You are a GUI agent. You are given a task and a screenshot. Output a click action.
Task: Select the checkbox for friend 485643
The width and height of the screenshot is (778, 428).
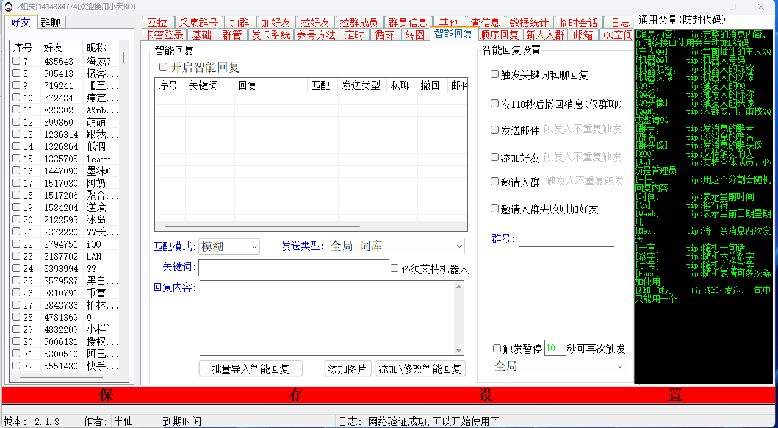(16, 61)
